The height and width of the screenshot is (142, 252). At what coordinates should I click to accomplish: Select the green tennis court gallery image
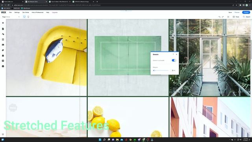tap(128, 58)
